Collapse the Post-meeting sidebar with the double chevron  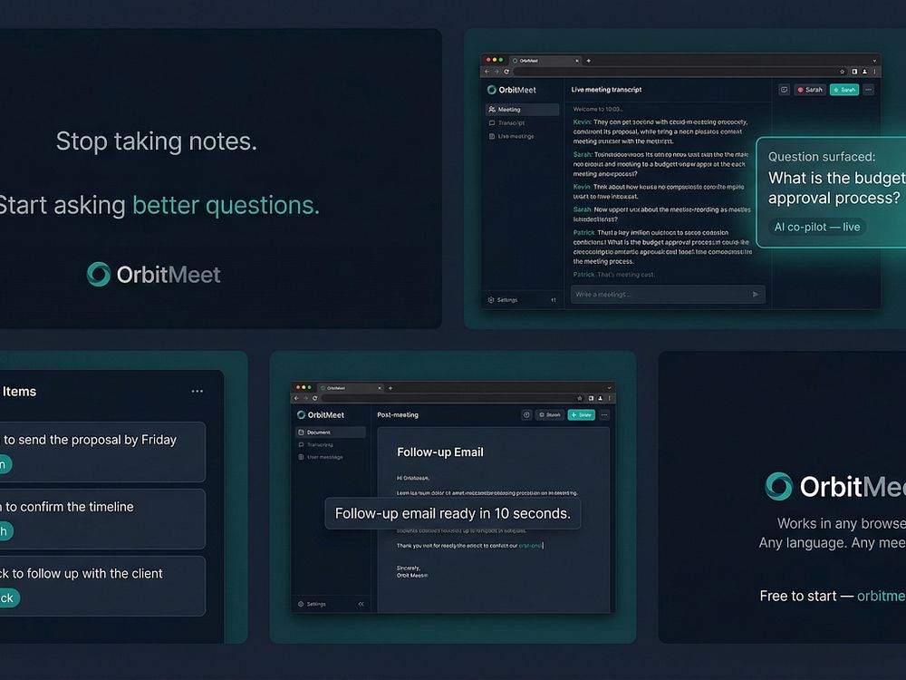[x=361, y=604]
